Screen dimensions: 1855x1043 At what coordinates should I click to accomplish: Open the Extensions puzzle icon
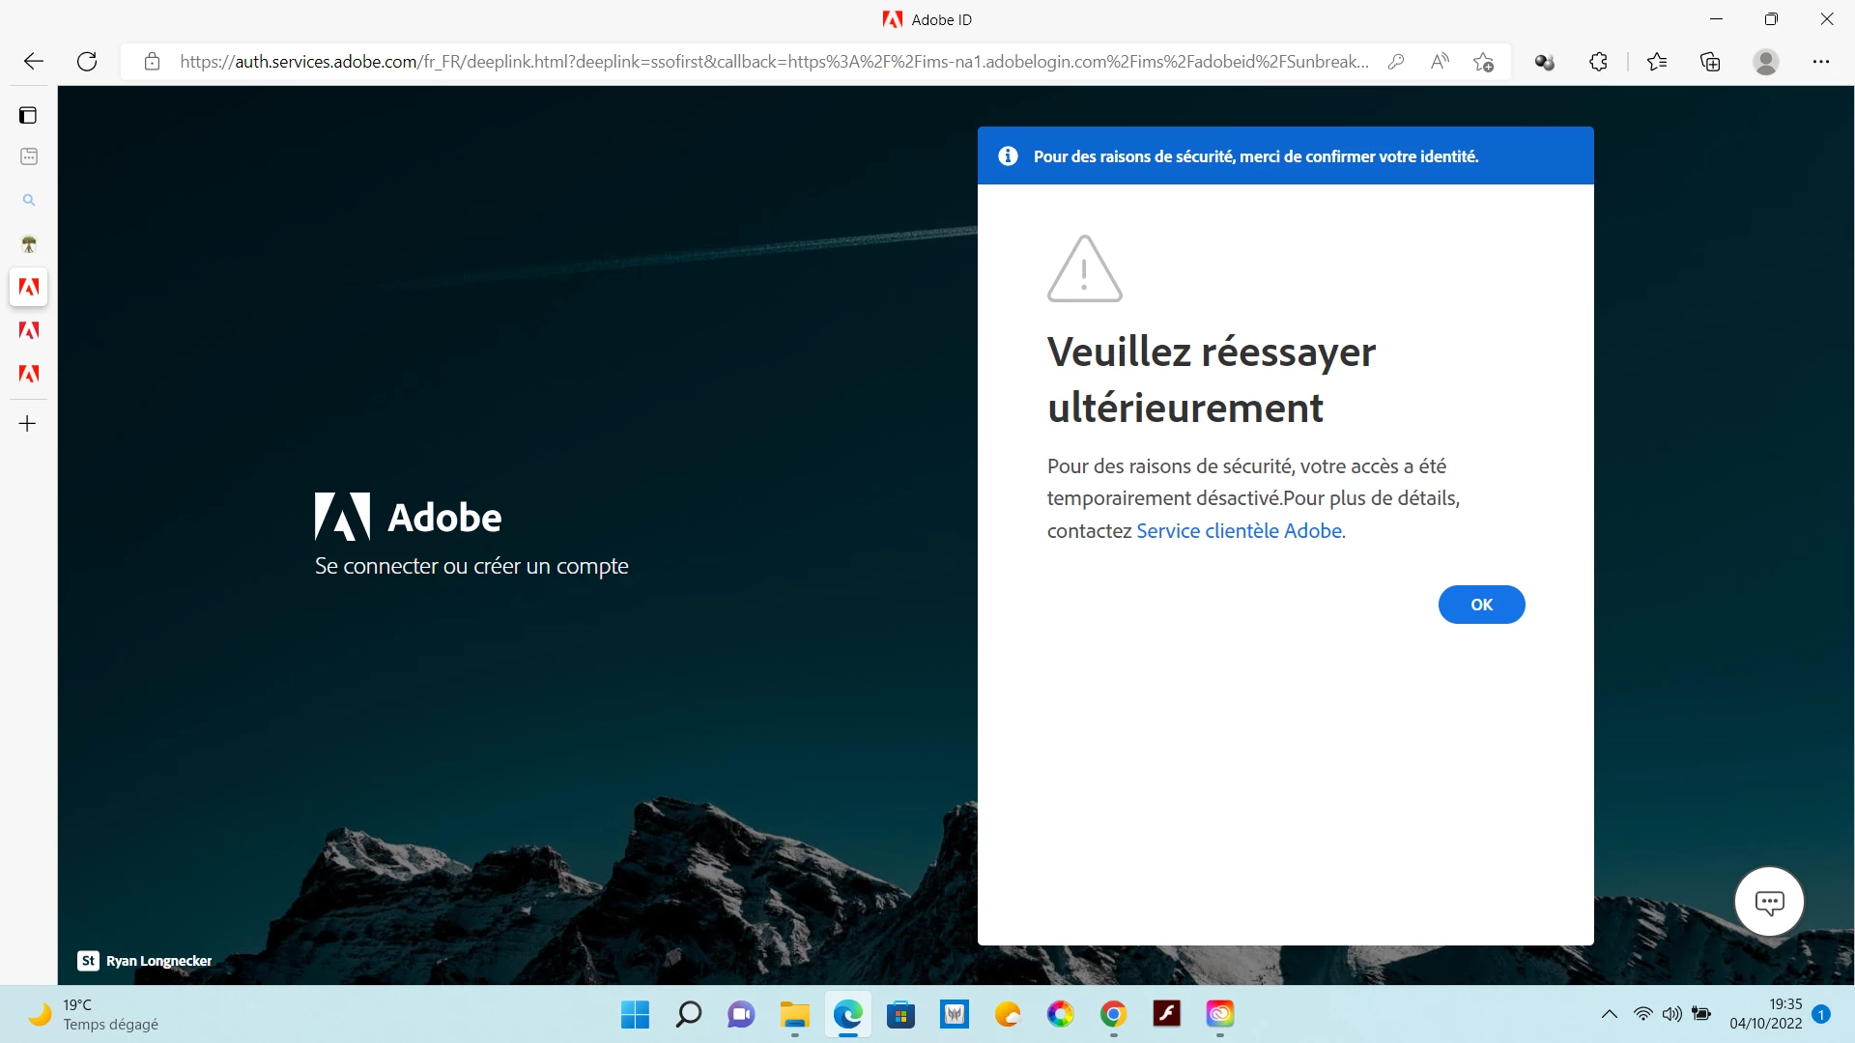[1598, 62]
